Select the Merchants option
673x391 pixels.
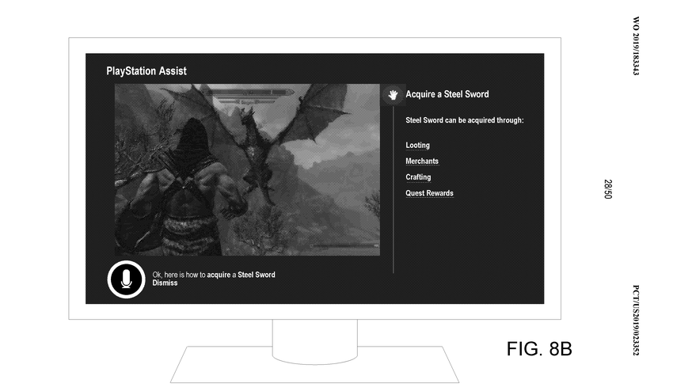422,161
